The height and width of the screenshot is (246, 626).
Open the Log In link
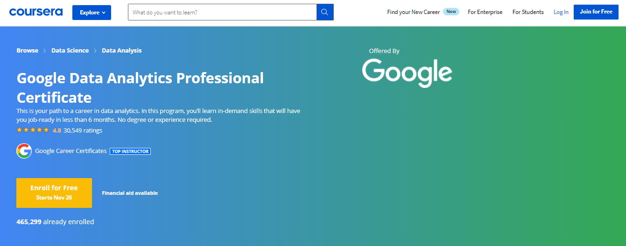coord(561,12)
